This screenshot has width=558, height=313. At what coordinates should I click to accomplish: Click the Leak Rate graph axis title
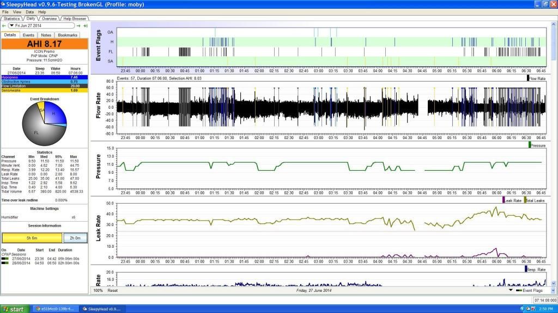pyautogui.click(x=99, y=228)
